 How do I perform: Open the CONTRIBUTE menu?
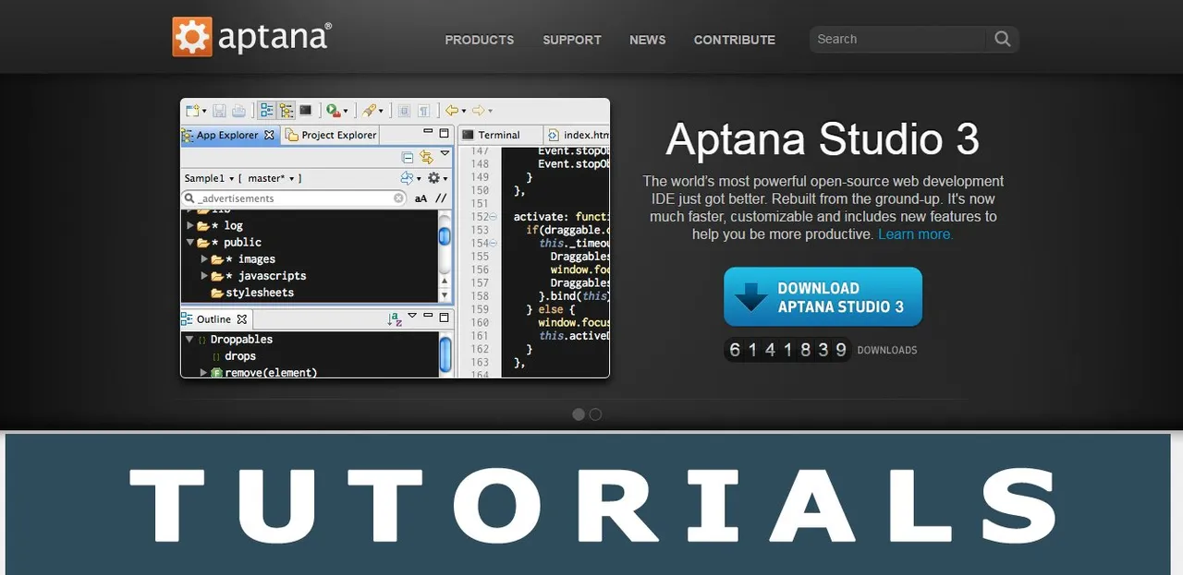(x=735, y=40)
